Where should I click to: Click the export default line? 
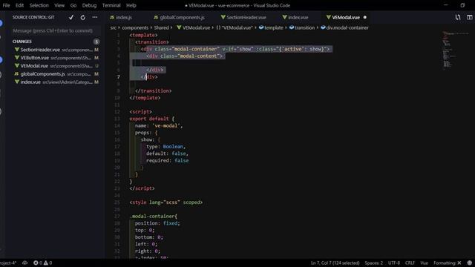151,119
